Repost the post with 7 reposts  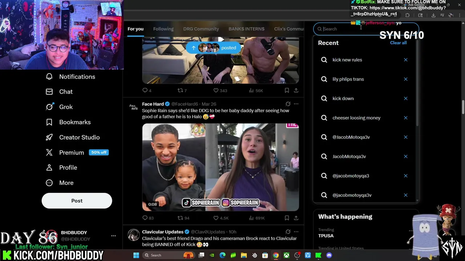point(182,90)
